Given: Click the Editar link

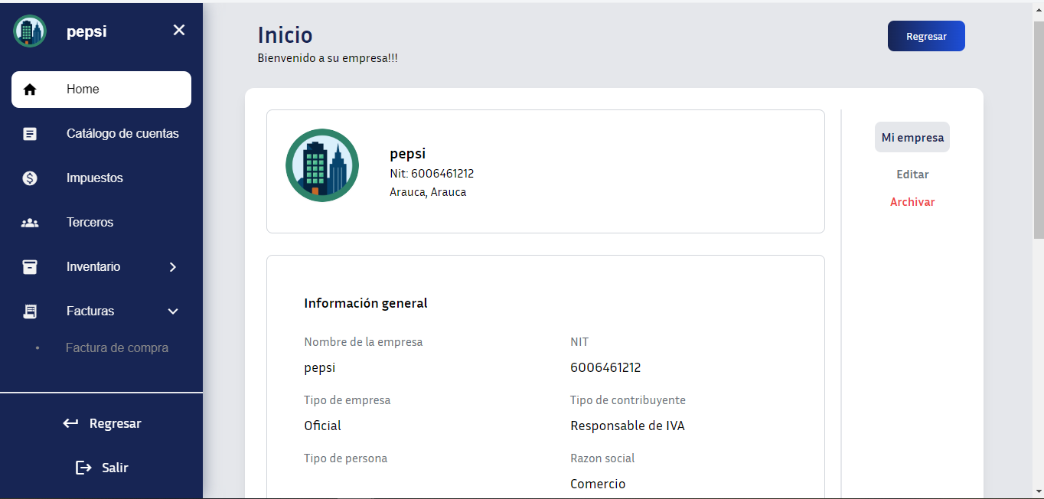Looking at the screenshot, I should tap(912, 174).
